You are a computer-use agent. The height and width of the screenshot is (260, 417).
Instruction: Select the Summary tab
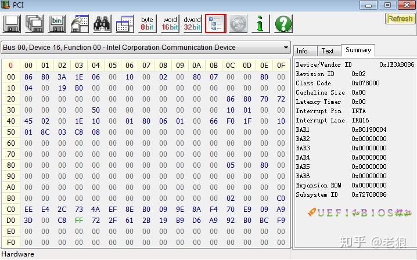coord(358,50)
